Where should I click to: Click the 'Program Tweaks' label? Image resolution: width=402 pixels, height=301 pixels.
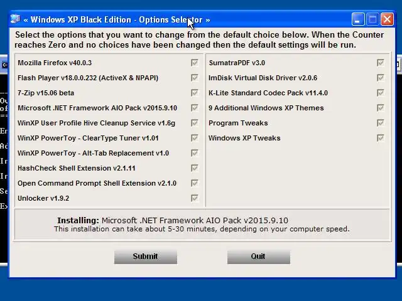tap(238, 123)
